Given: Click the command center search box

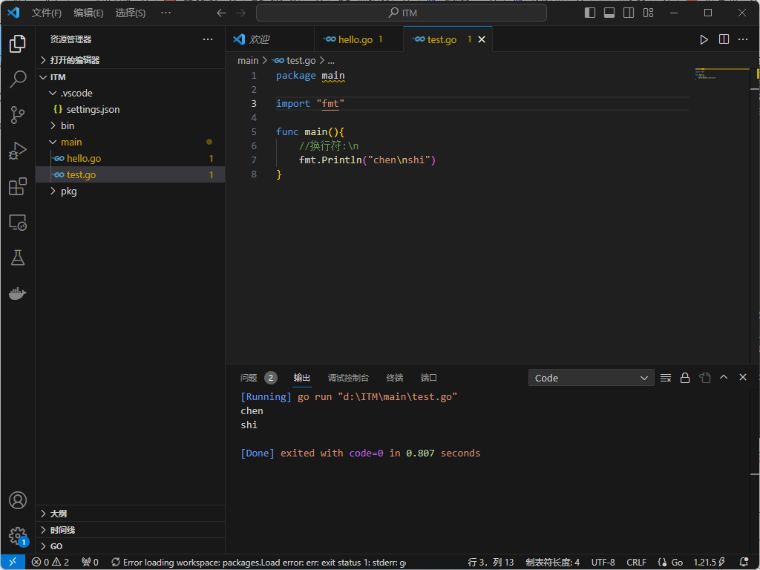Looking at the screenshot, I should tap(402, 13).
